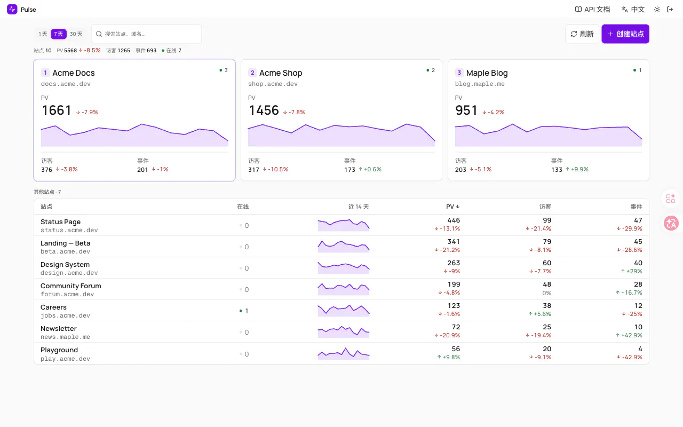Viewport: 683px width, 427px height.
Task: Sort the table by the PV column
Action: [453, 207]
